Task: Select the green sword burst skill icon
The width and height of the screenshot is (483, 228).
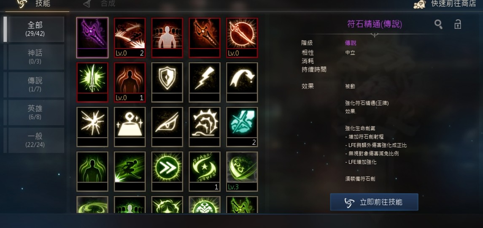Action: 92,82
